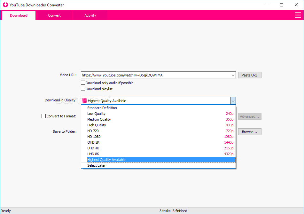Click the '3 tasks: 3 finished' status text

(173, 211)
